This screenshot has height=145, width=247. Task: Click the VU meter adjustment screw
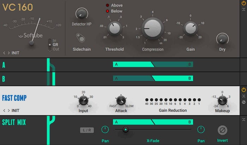pos(31,43)
